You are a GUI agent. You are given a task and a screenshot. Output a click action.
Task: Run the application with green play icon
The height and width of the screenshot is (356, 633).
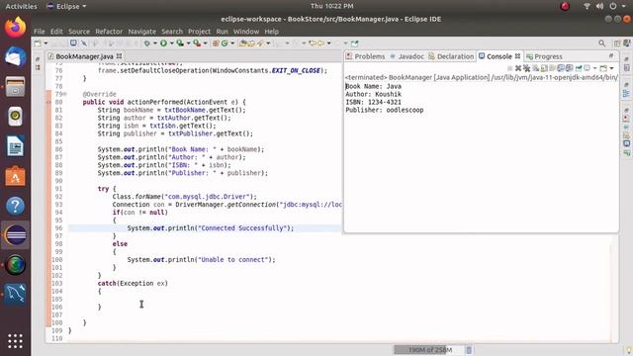coord(163,44)
